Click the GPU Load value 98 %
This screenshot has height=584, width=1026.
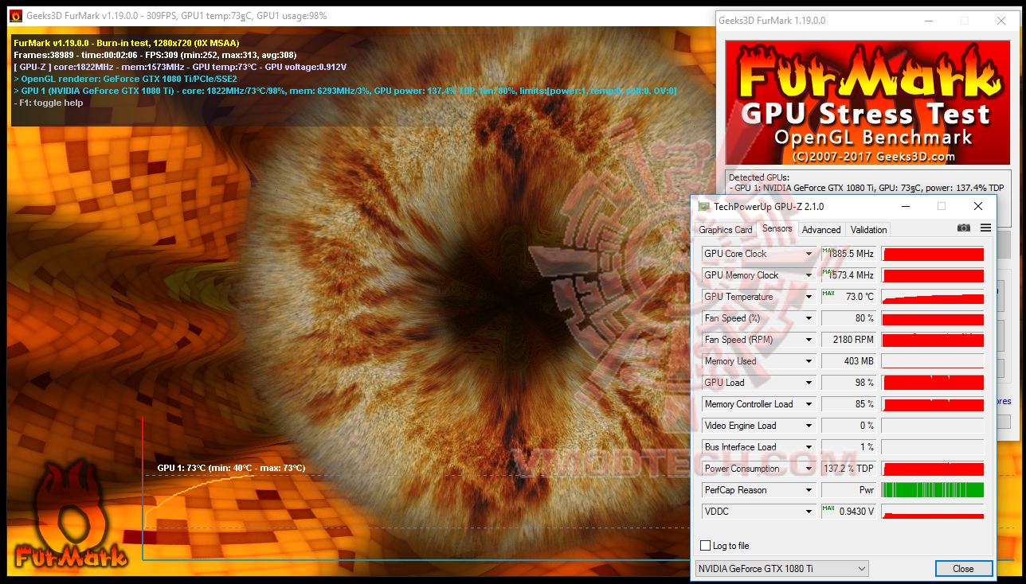coord(848,383)
